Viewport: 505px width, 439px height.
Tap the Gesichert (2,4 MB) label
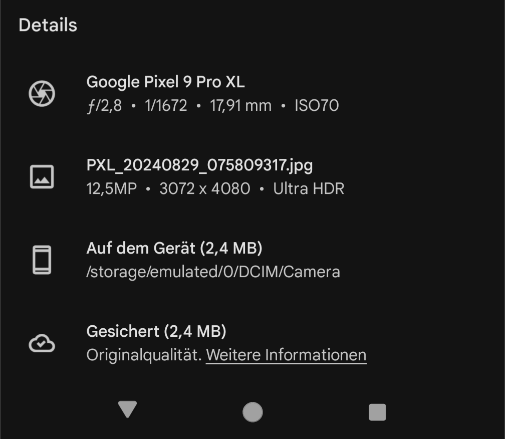(x=156, y=331)
